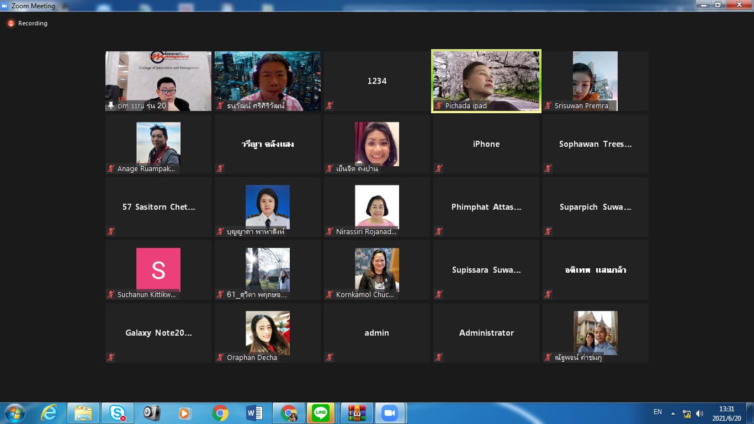Screen dimensions: 754x424
Task: Click the volume speaker icon in system tray
Action: click(x=700, y=413)
